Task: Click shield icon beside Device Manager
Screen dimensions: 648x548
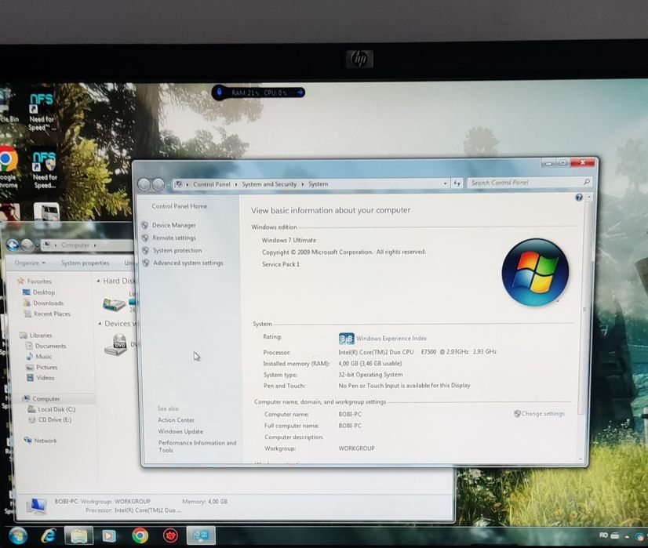Action: tap(144, 226)
